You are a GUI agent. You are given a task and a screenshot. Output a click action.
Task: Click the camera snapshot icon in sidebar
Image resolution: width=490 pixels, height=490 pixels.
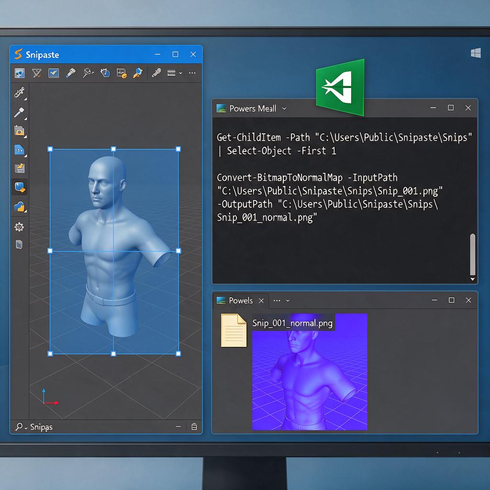(x=19, y=131)
